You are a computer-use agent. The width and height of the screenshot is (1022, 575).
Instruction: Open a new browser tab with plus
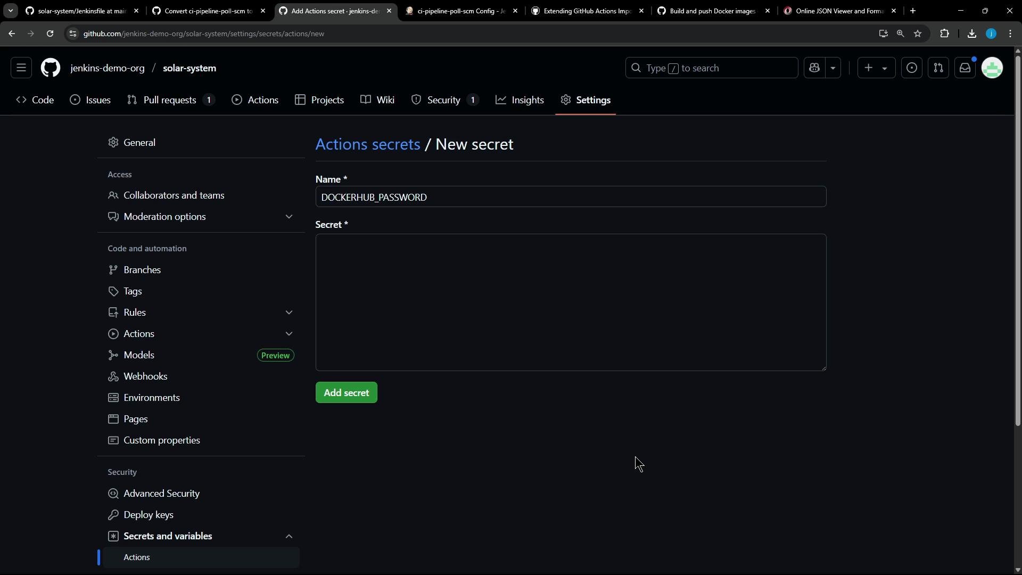pyautogui.click(x=913, y=11)
